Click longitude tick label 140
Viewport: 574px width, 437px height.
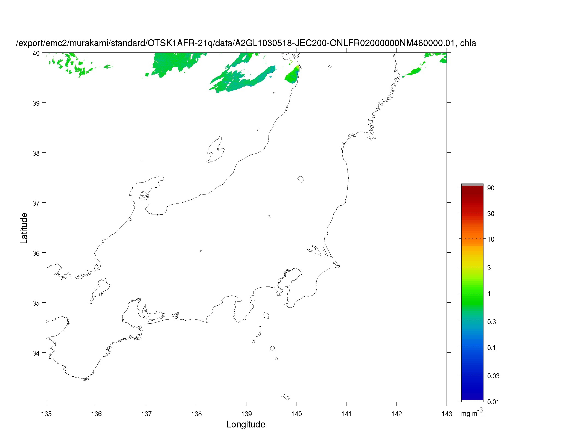[x=296, y=414]
